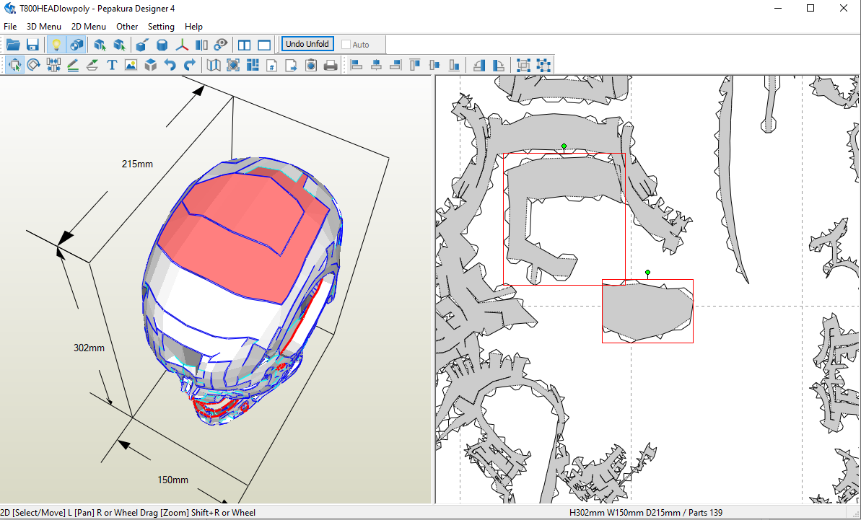Click green rotation handle above dome-shaped part

[648, 273]
